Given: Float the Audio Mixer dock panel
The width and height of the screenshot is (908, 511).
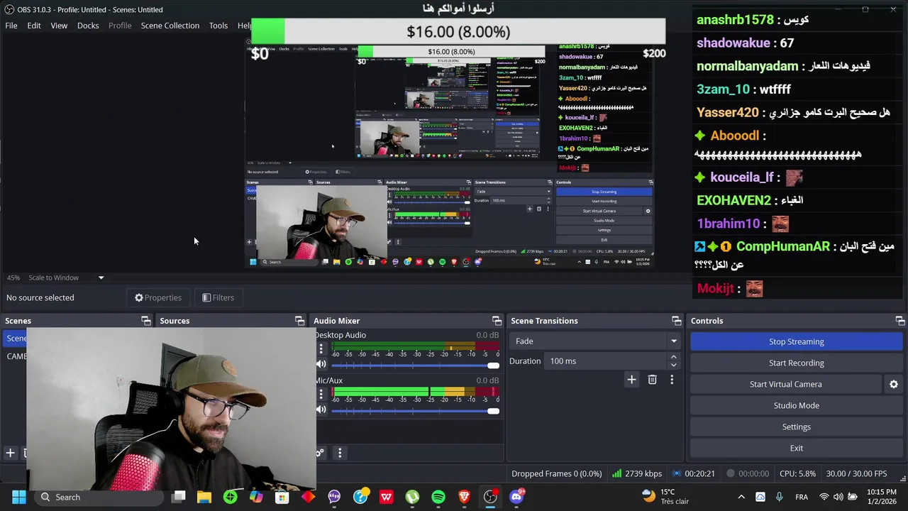Looking at the screenshot, I should pos(497,321).
